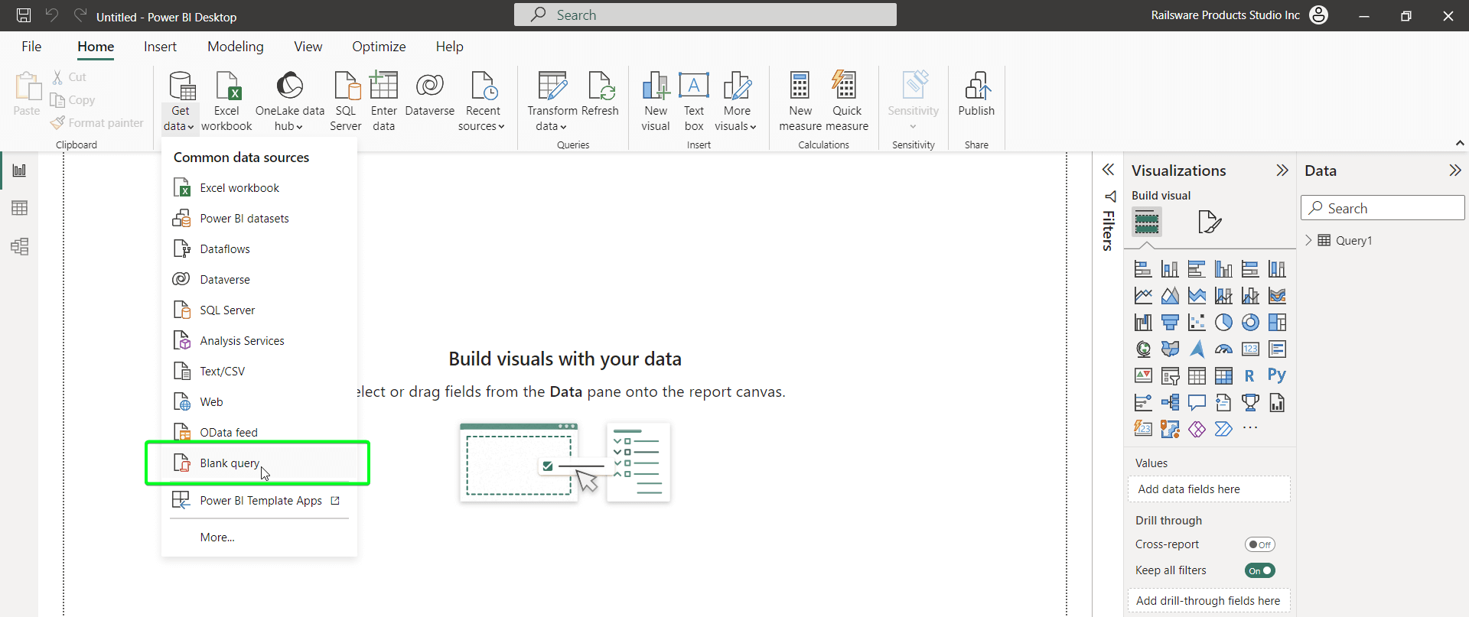1469x617 pixels.
Task: Click More... in data sources menu
Action: [259, 537]
